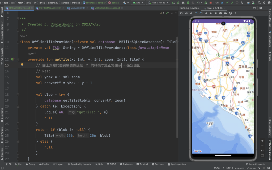Screen dimensions: 272x170
Task: Click the Run app green rerun icon
Action: (x=173, y=3)
